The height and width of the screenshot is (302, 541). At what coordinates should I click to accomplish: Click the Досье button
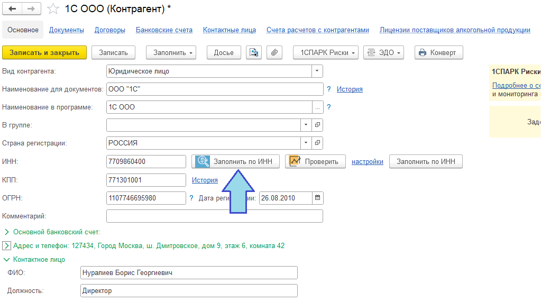224,52
